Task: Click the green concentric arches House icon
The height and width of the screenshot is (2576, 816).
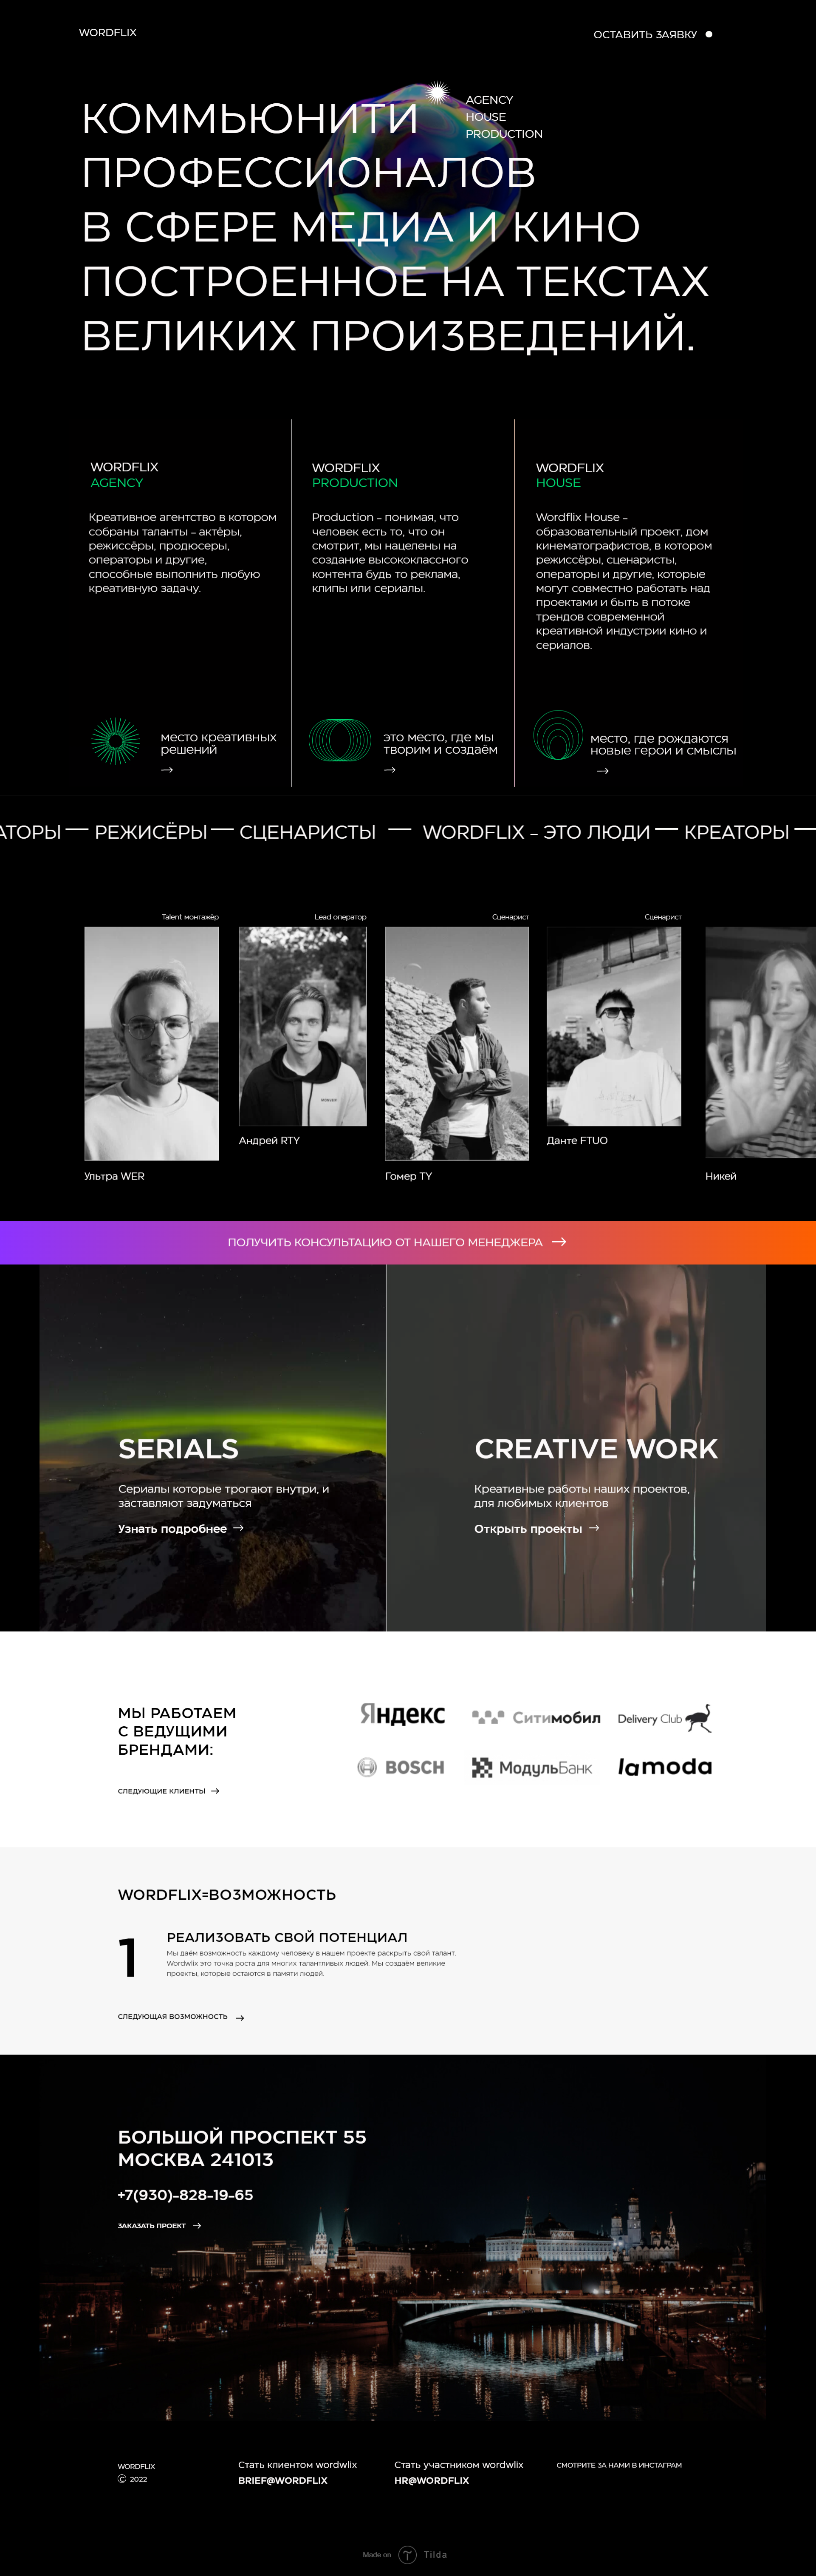Action: tap(557, 735)
